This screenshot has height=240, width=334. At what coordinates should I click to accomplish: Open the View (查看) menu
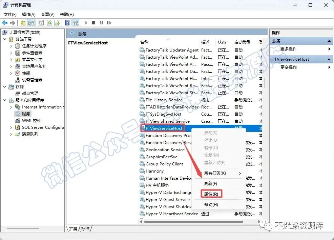coord(47,15)
